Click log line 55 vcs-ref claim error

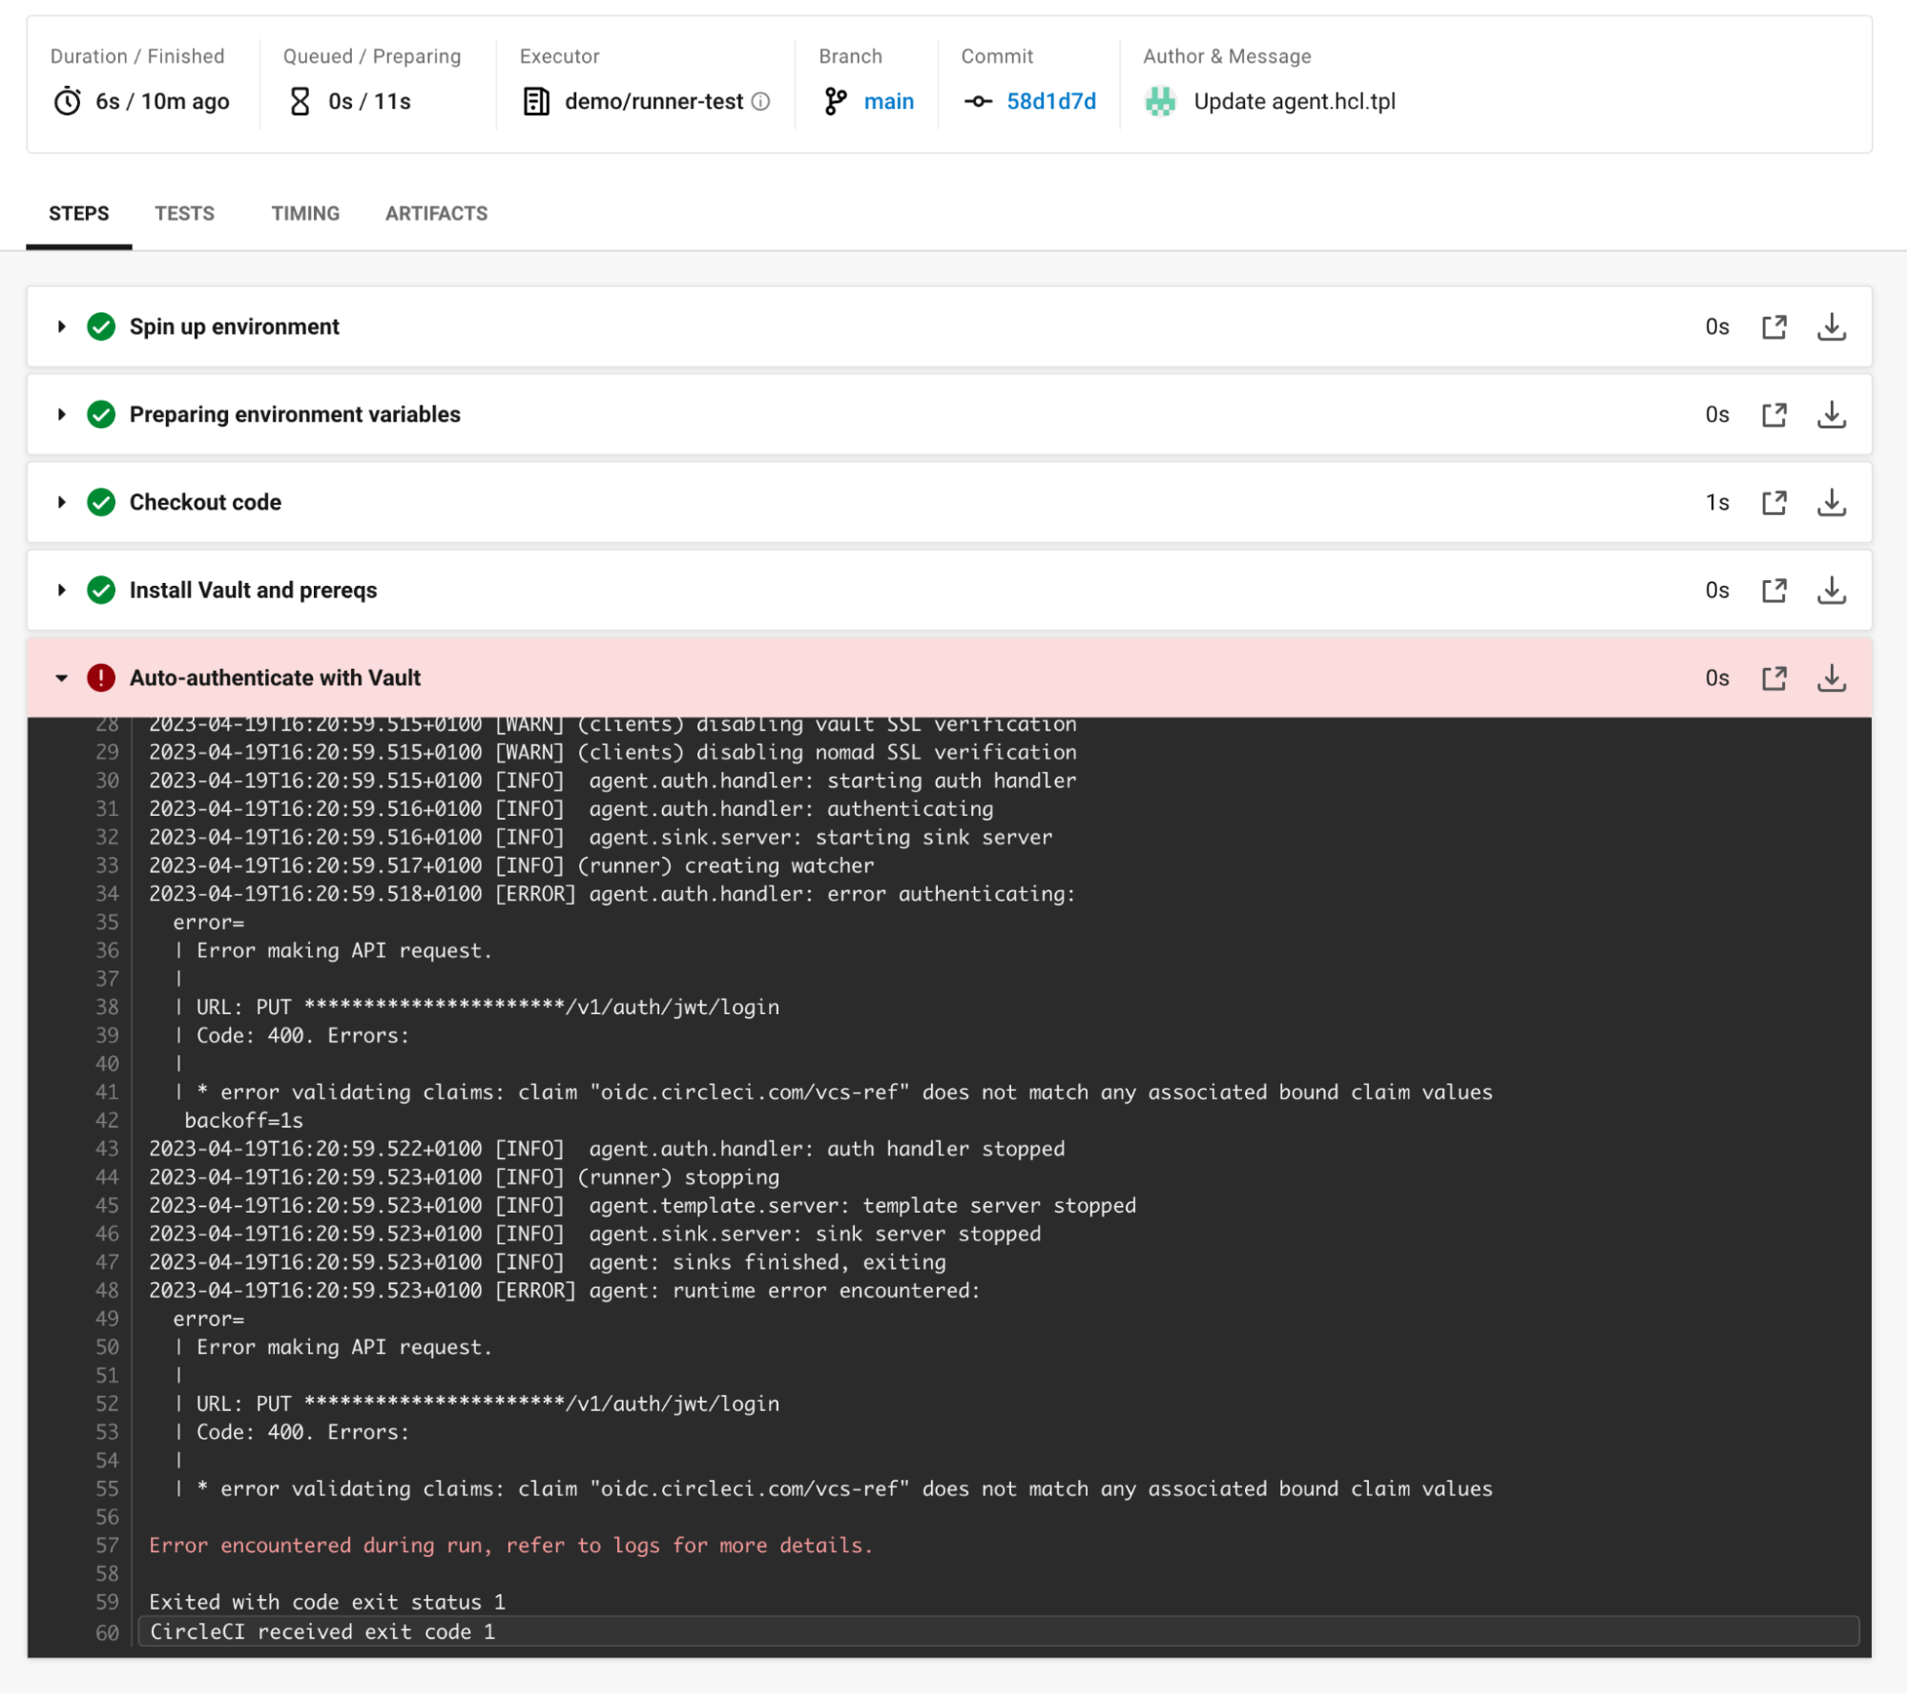pyautogui.click(x=834, y=1489)
